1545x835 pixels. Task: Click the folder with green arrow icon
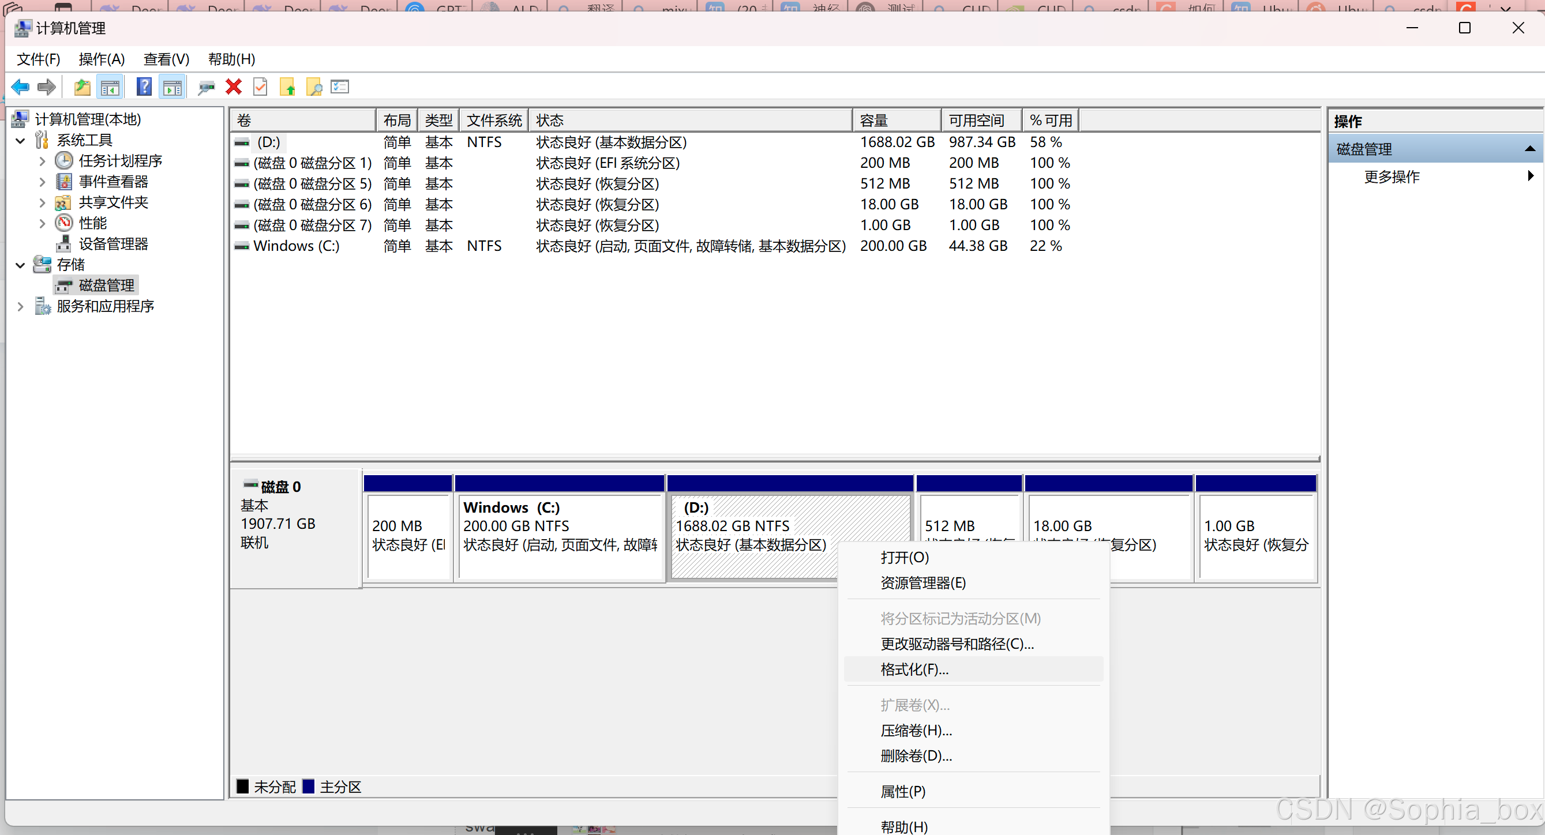coord(287,88)
